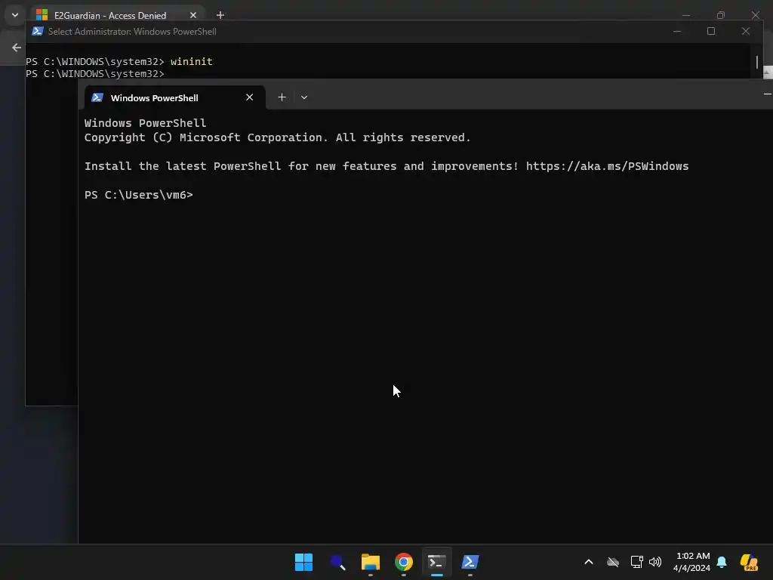The image size is (773, 580).
Task: Open notifications bell in the tray
Action: point(721,562)
